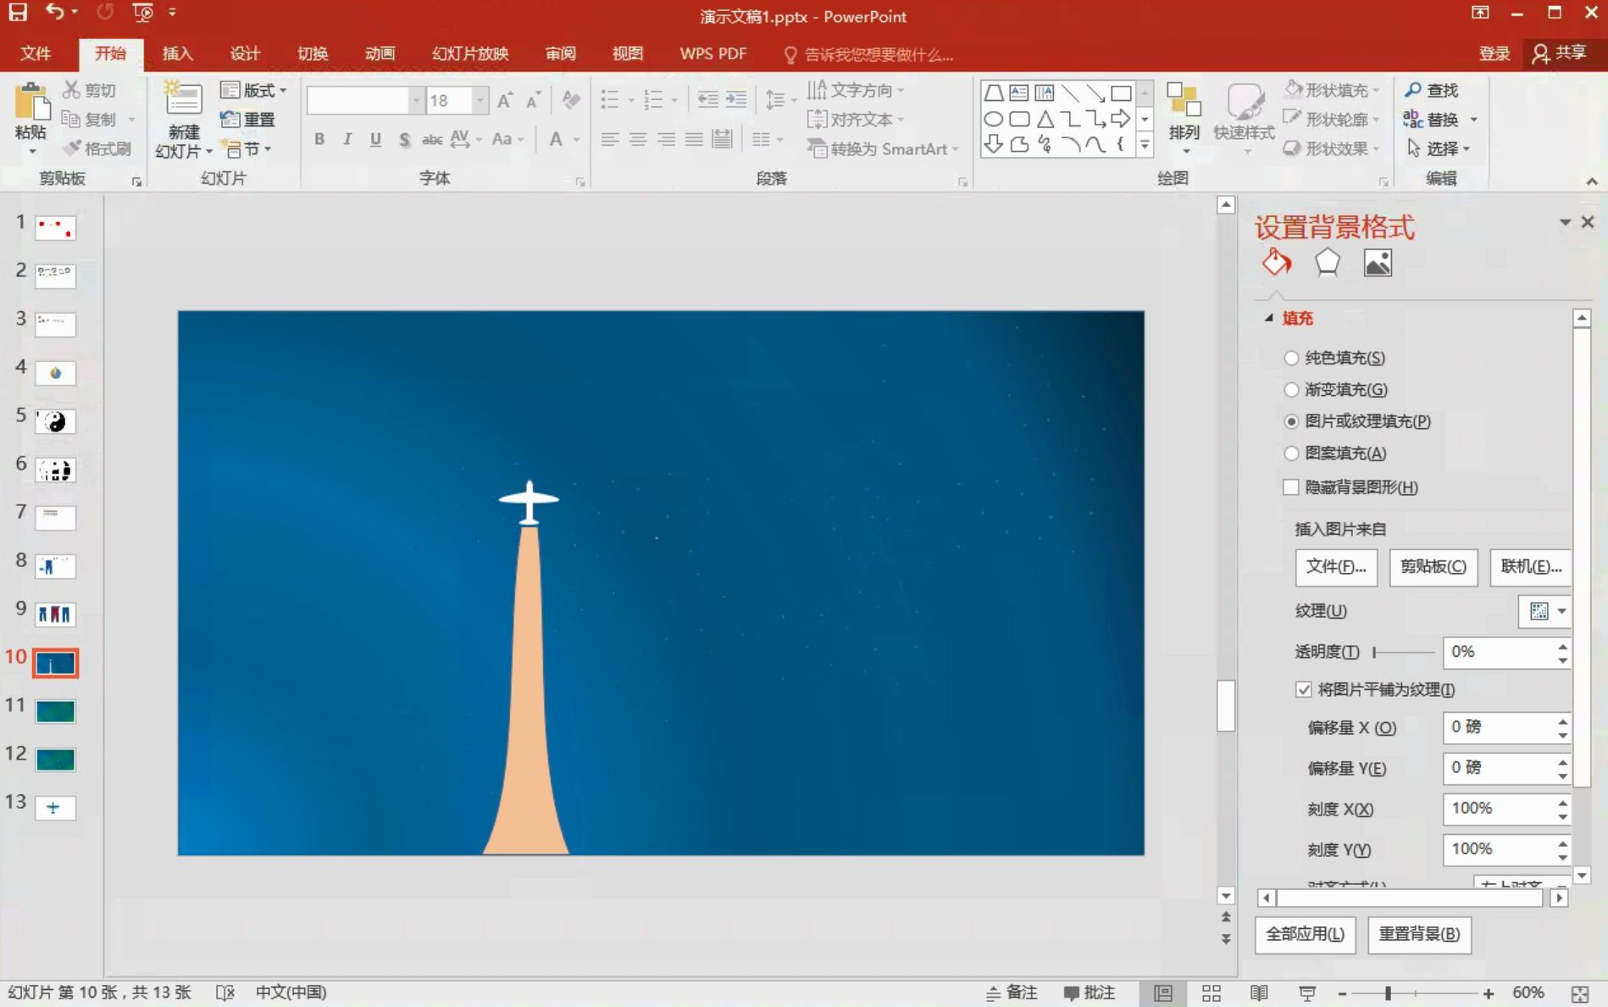Open the font name dropdown arrow
The height and width of the screenshot is (1007, 1608).
[416, 101]
